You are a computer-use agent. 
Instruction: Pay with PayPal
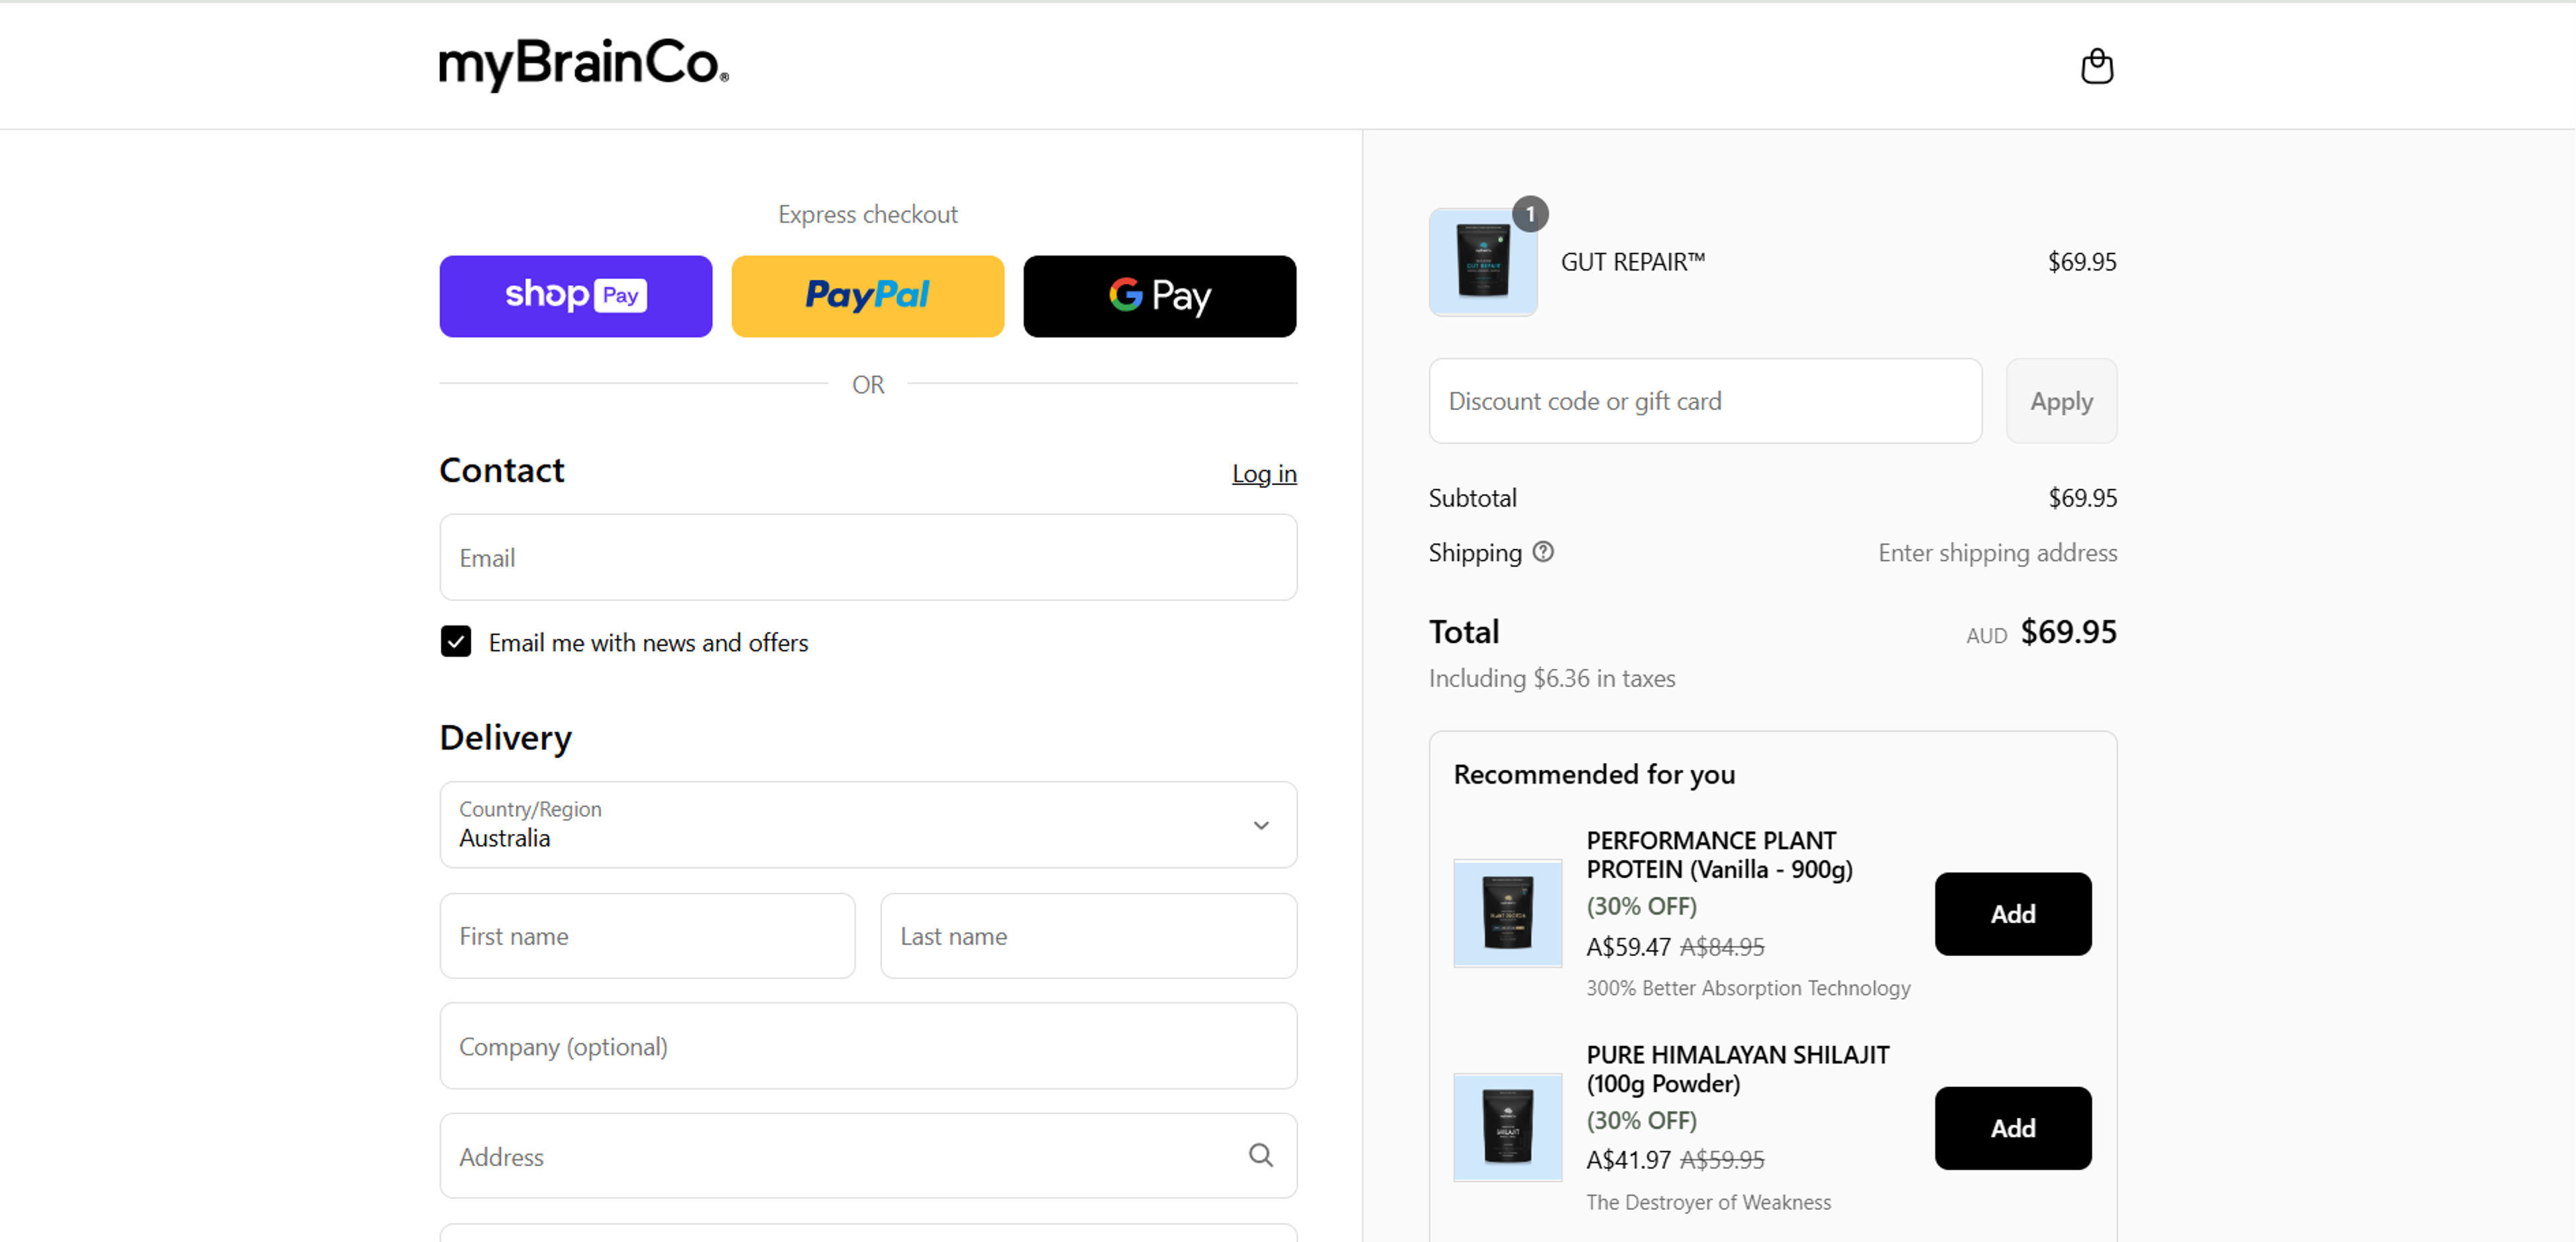tap(867, 296)
